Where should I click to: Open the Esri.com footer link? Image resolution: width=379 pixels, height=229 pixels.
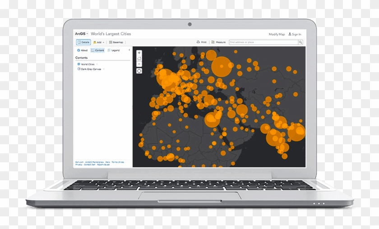point(79,162)
